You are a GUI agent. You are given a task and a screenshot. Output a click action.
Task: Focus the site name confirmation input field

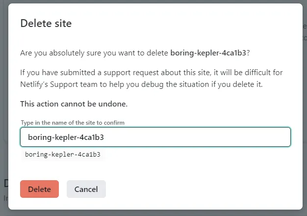[x=155, y=137]
